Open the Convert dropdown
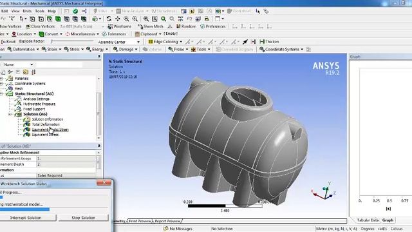The height and width of the screenshot is (232, 412). click(51, 34)
